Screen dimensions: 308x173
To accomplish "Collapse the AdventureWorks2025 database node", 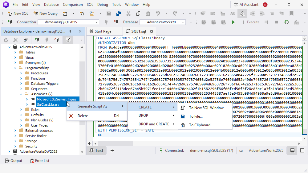I will coord(9,47).
